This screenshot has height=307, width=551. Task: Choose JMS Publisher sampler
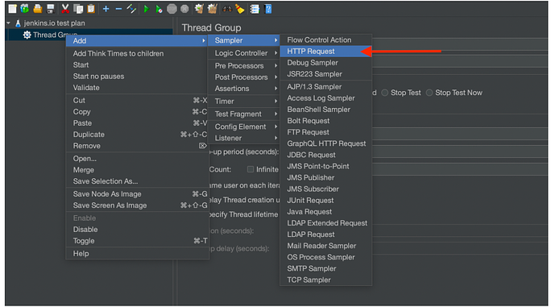pyautogui.click(x=325, y=177)
